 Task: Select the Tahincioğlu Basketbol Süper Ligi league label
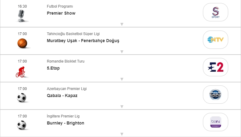[x=73, y=34]
